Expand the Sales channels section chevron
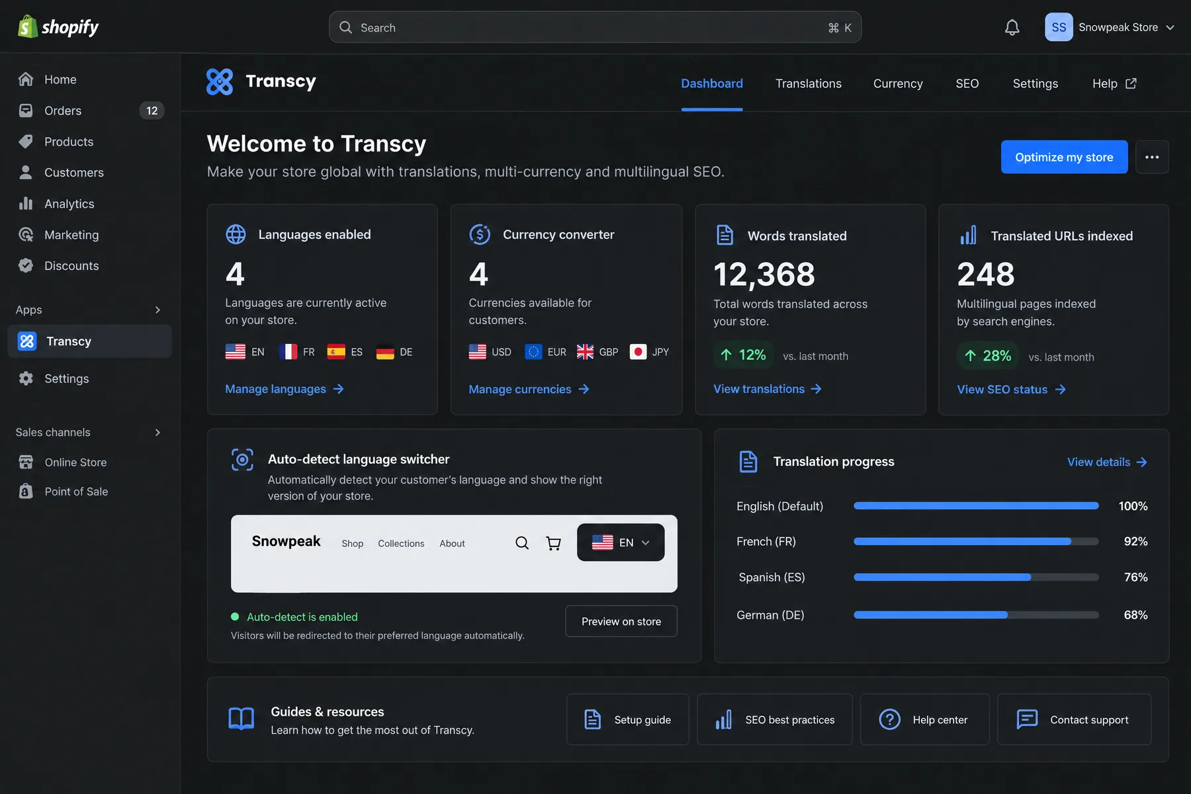 pos(157,432)
